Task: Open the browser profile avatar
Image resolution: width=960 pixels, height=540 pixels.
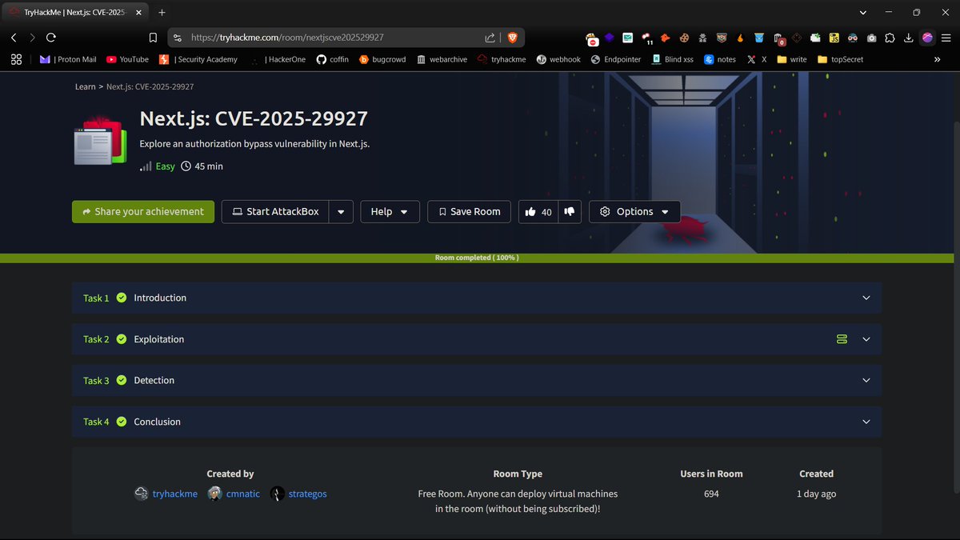Action: 927,38
